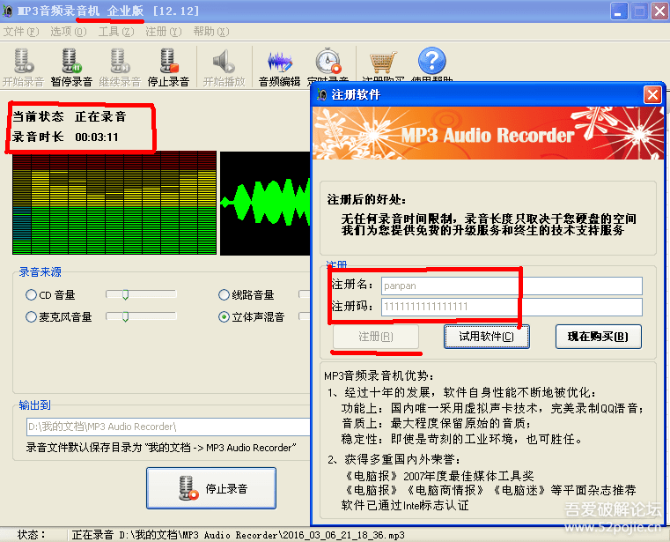Image resolution: width=670 pixels, height=542 pixels.
Task: Open the Help (帮助) menu
Action: tap(210, 32)
